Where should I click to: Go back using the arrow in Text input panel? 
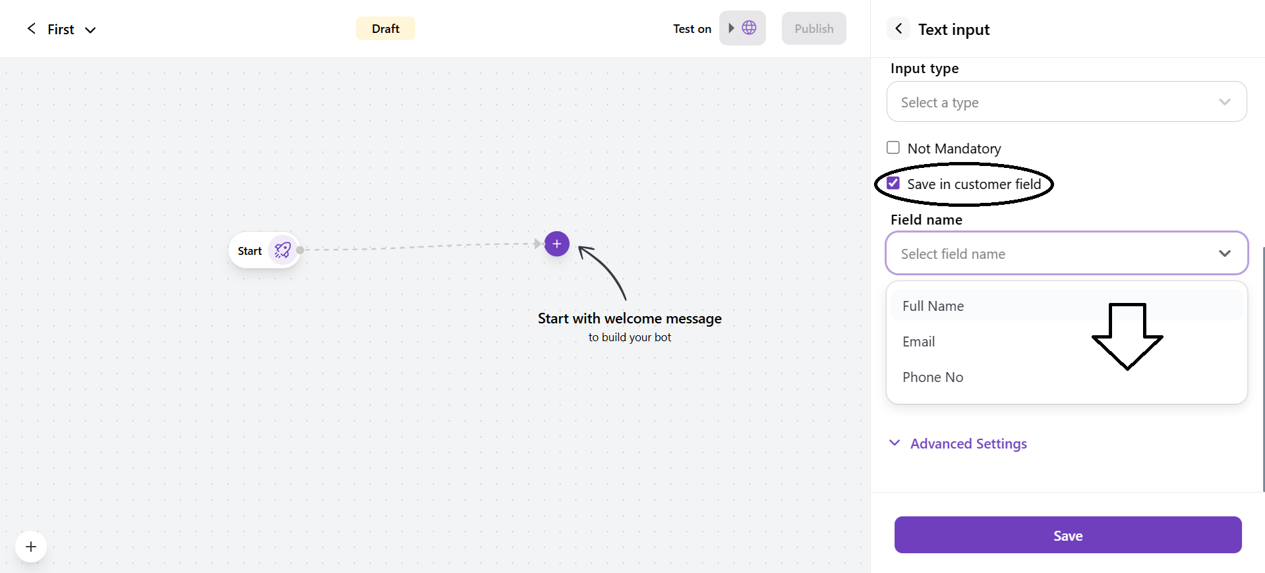tap(898, 28)
